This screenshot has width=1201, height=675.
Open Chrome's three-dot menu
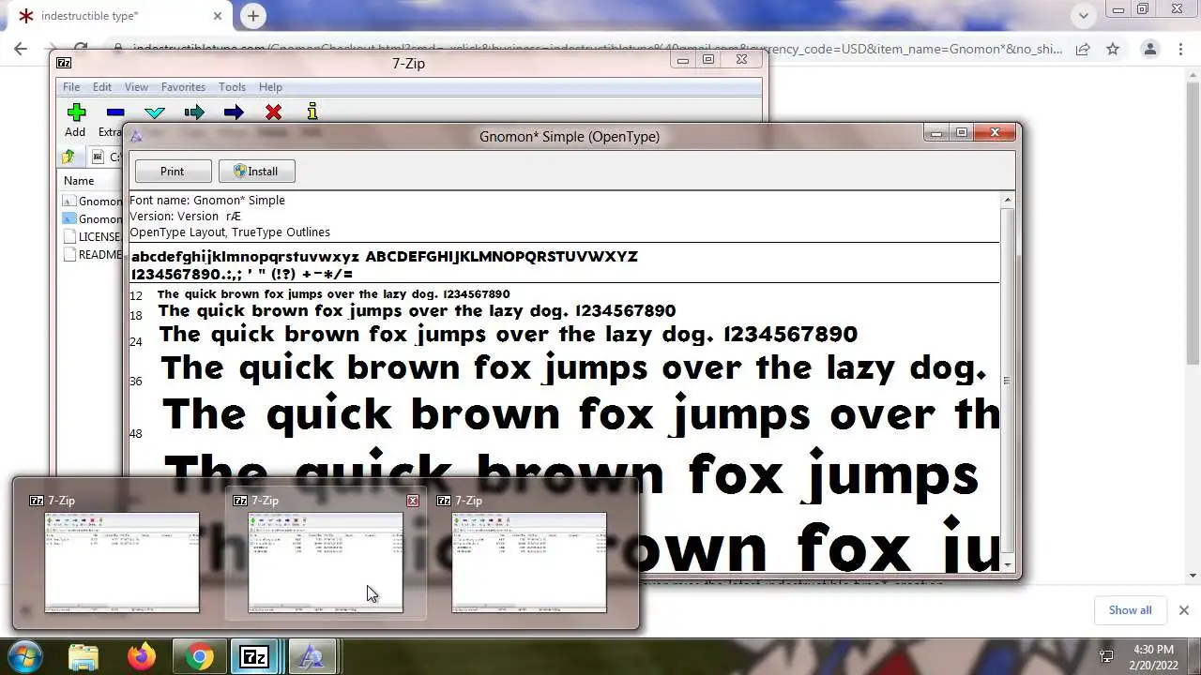point(1180,49)
